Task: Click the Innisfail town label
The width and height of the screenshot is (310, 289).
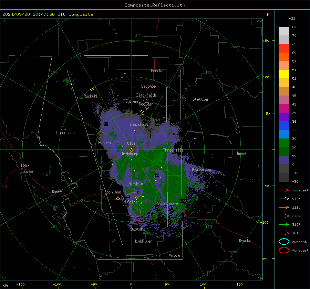Action: (139, 124)
